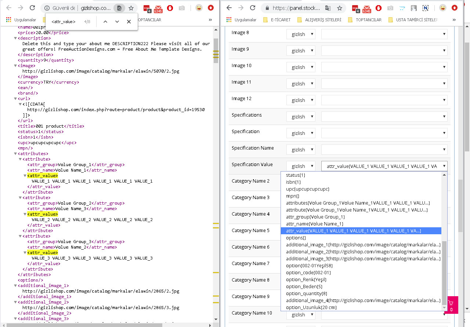Image resolution: width=470 pixels, height=327 pixels.
Task: Go back in the left gizlishop window
Action: [x=8, y=8]
